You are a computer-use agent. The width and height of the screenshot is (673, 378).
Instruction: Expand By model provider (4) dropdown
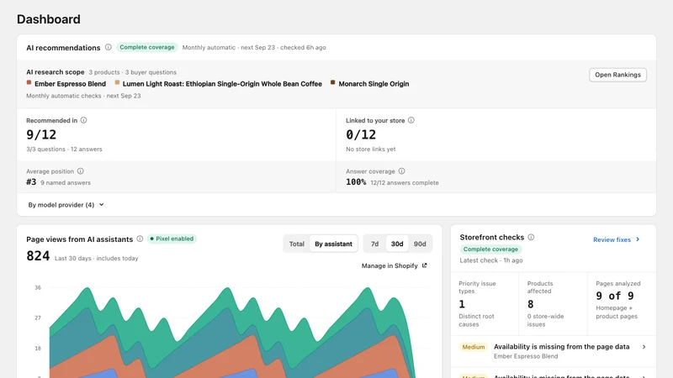click(66, 205)
